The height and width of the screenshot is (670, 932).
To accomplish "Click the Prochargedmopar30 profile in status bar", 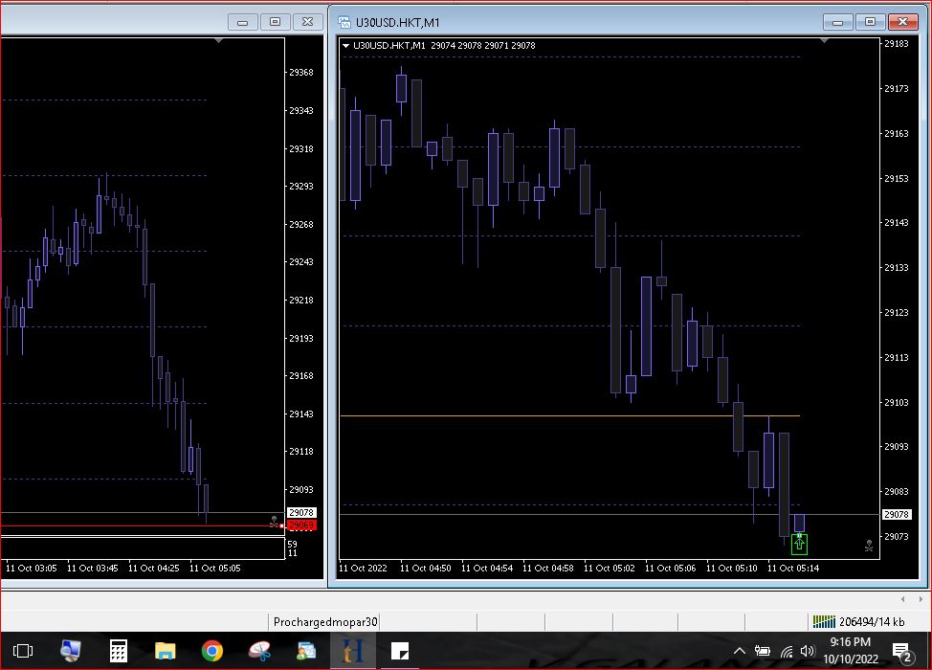I will (325, 622).
